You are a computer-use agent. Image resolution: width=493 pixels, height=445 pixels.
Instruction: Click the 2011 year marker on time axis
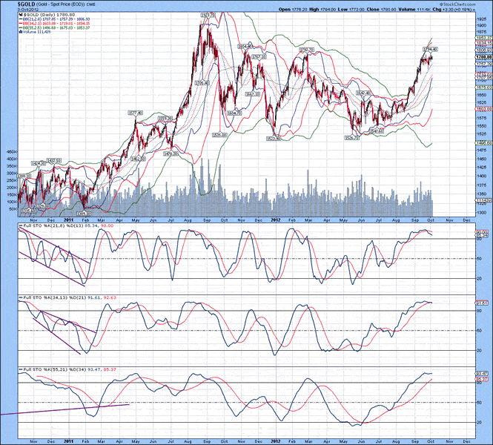pyautogui.click(x=67, y=220)
